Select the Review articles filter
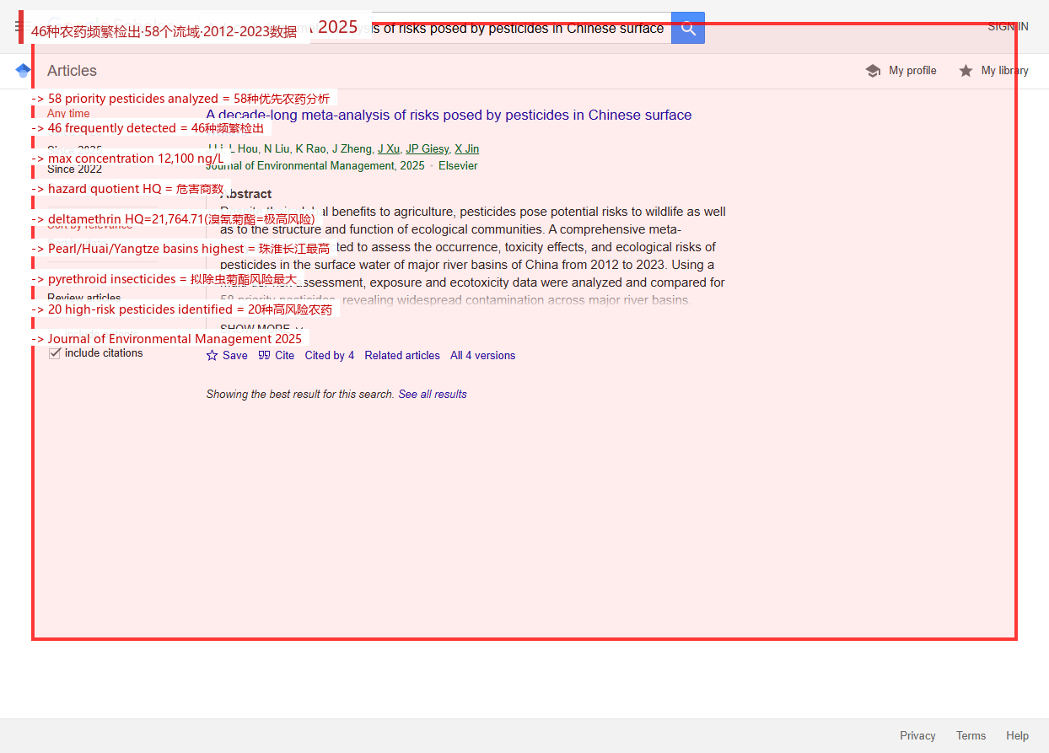 84,298
